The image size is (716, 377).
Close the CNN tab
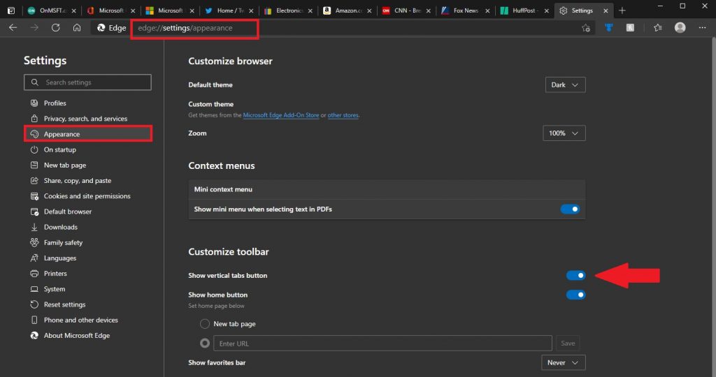point(429,11)
